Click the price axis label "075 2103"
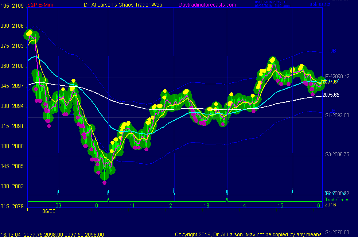 [x=12, y=46]
